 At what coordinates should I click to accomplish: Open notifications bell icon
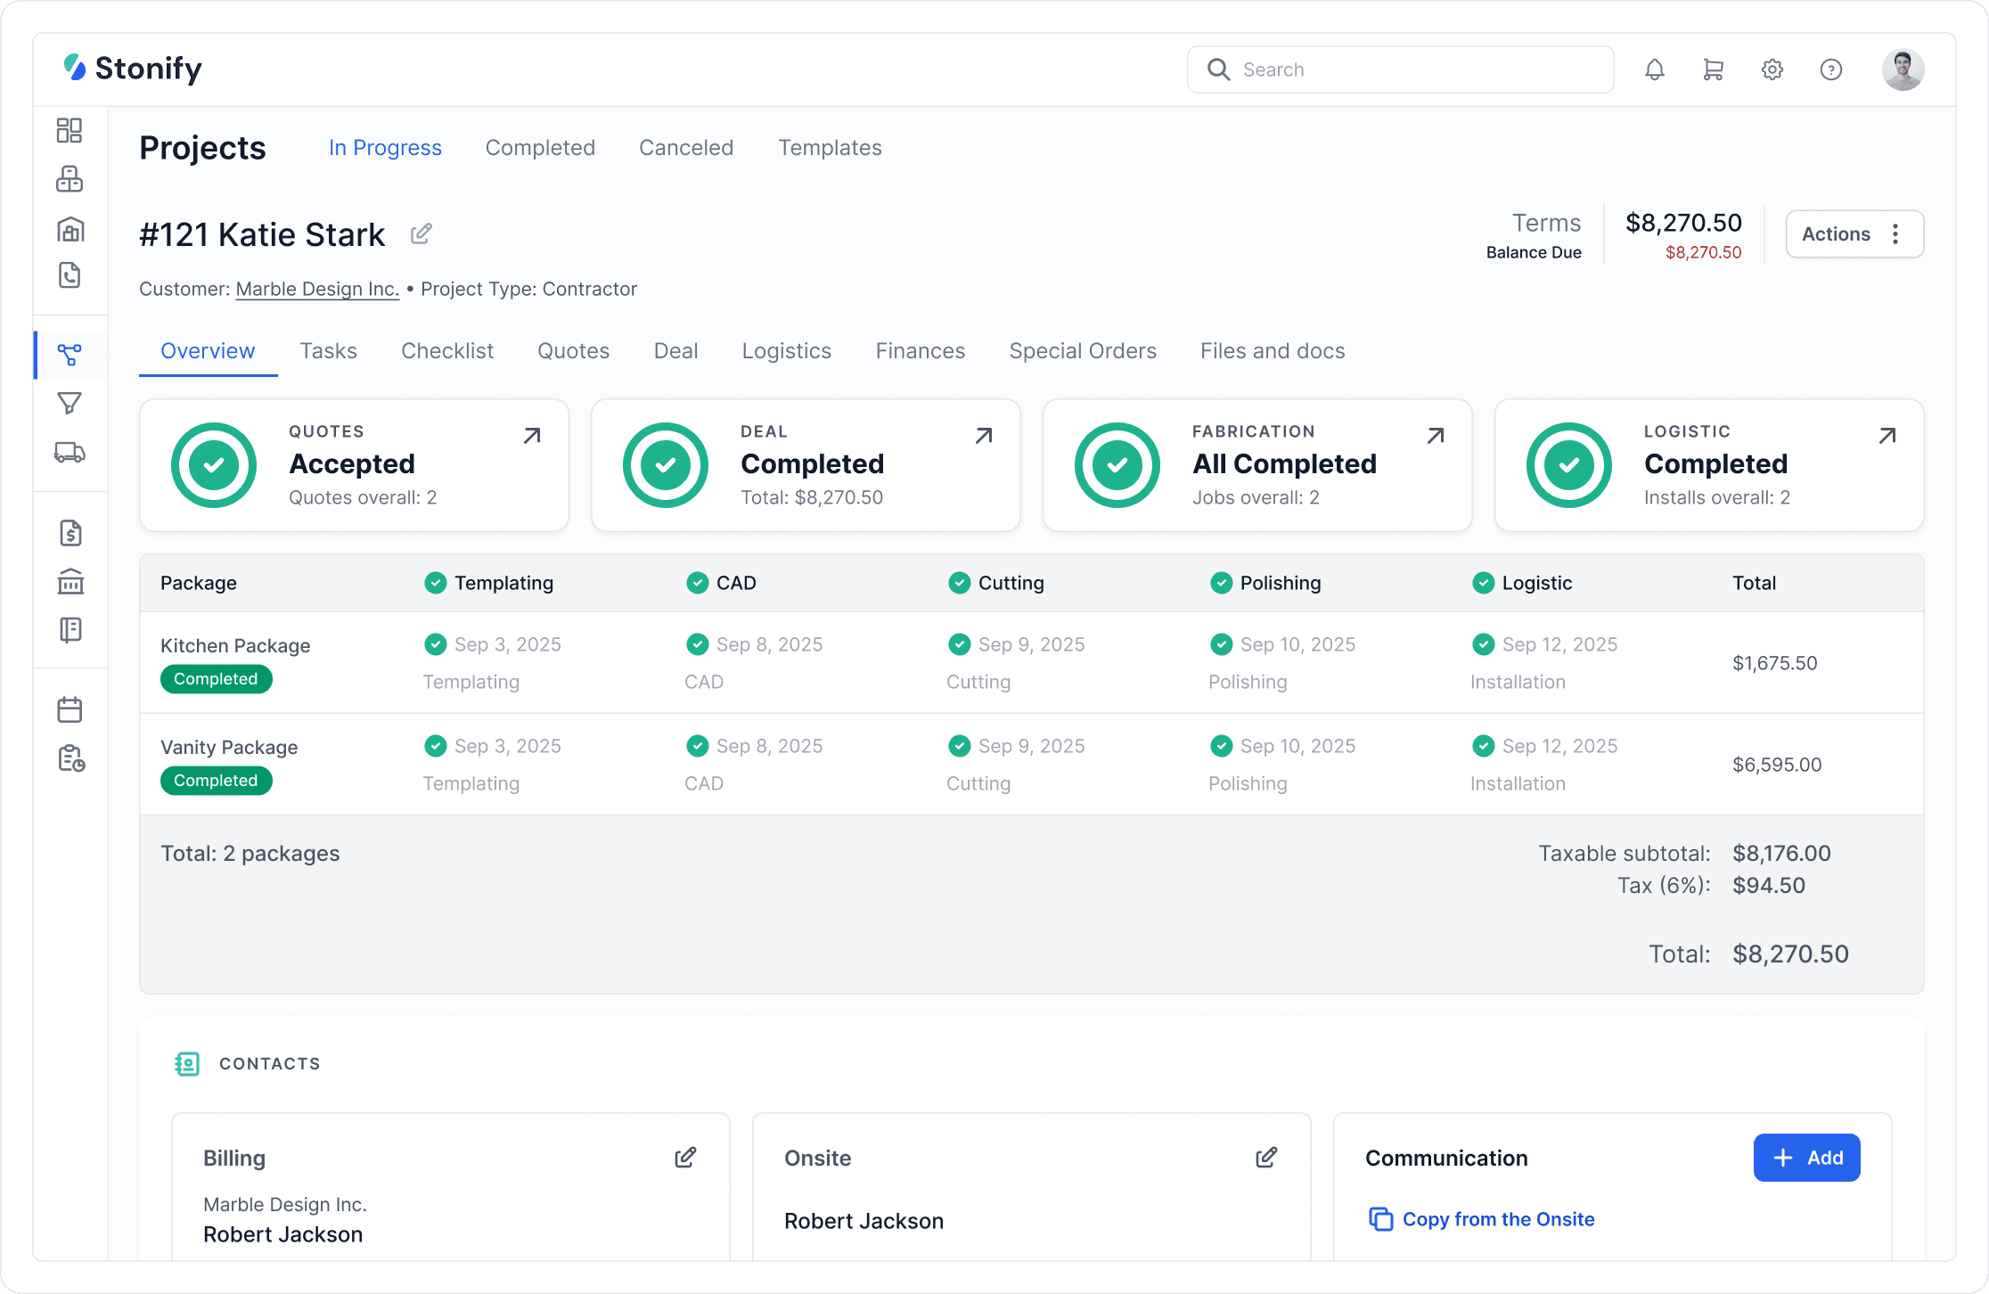1655,70
